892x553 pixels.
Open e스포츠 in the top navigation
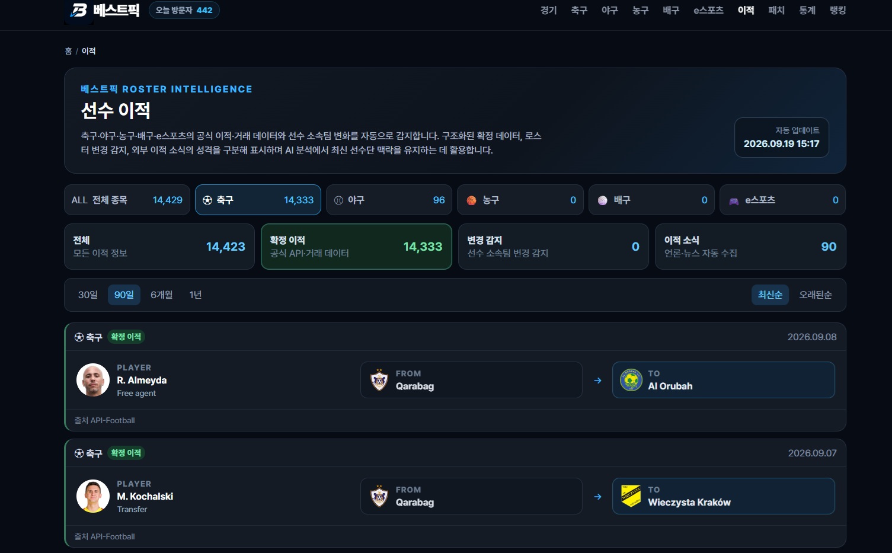(709, 10)
